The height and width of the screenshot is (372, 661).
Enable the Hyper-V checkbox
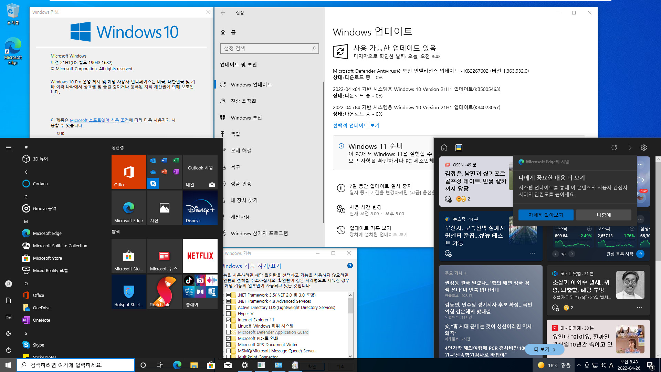[228, 314]
